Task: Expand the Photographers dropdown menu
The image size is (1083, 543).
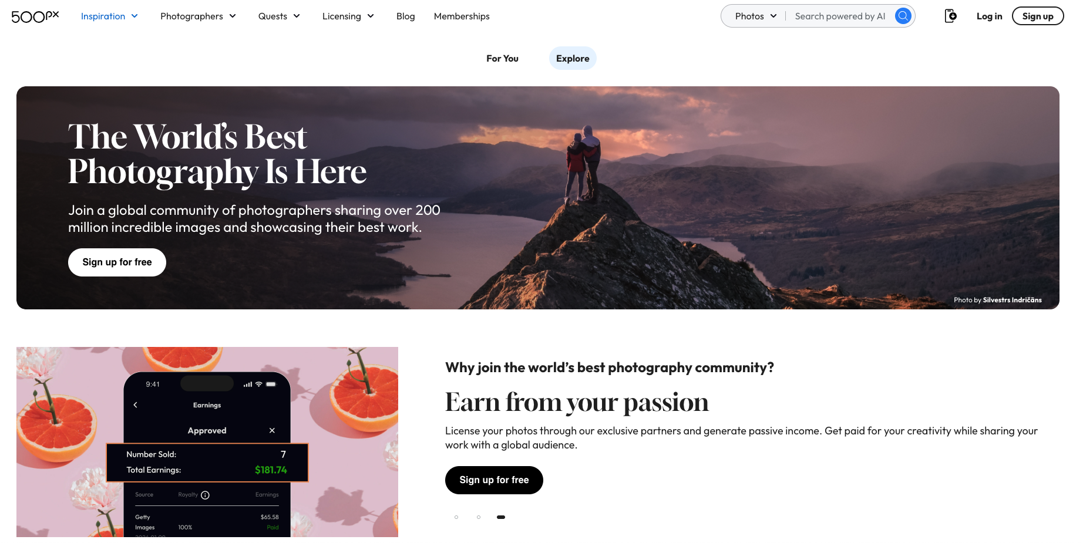Action: click(198, 16)
